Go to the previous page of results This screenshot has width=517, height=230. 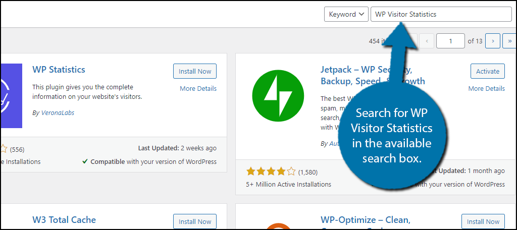(x=427, y=41)
